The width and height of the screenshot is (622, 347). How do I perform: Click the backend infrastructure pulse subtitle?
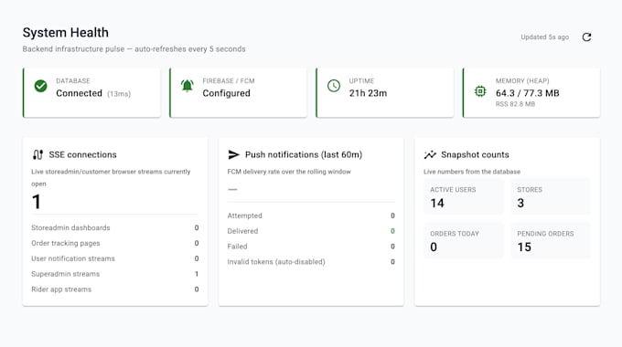[x=134, y=49]
